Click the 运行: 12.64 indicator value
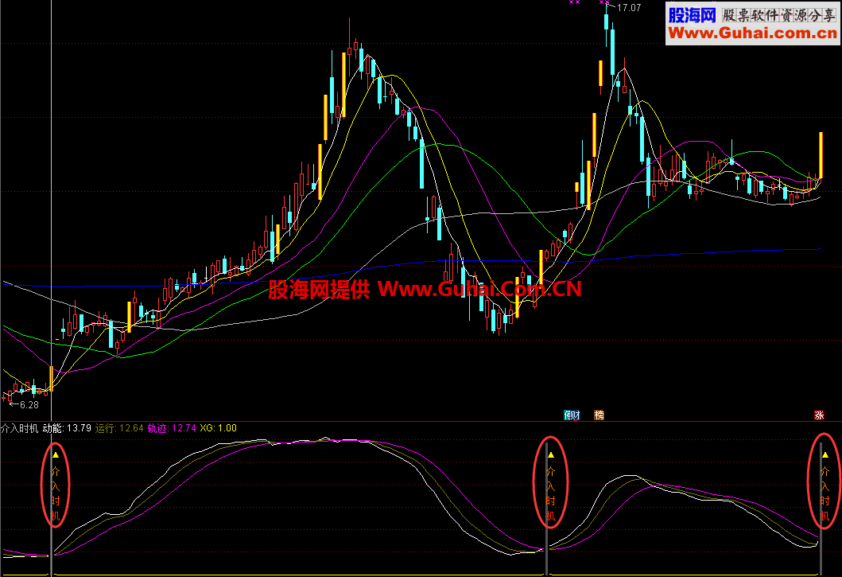Screen dimensions: 842x577 119,429
